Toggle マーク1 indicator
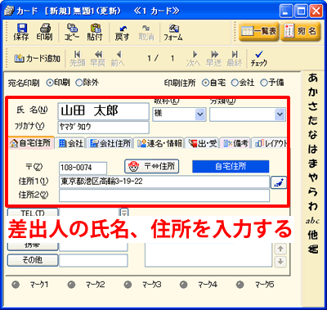 pos(16,285)
